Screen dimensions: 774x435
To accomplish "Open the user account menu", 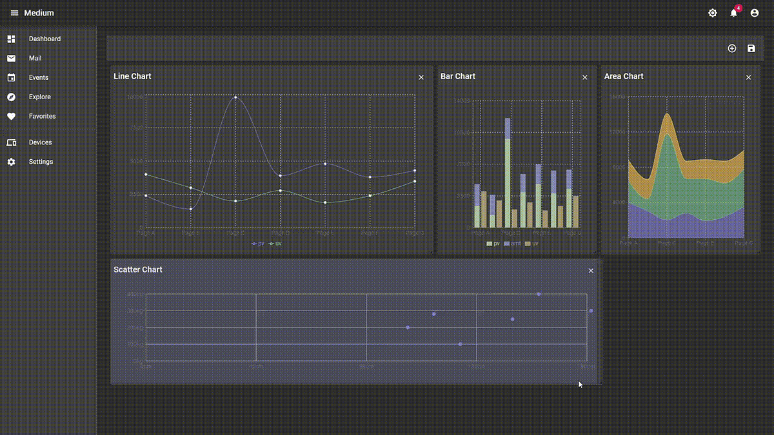I will pyautogui.click(x=753, y=12).
